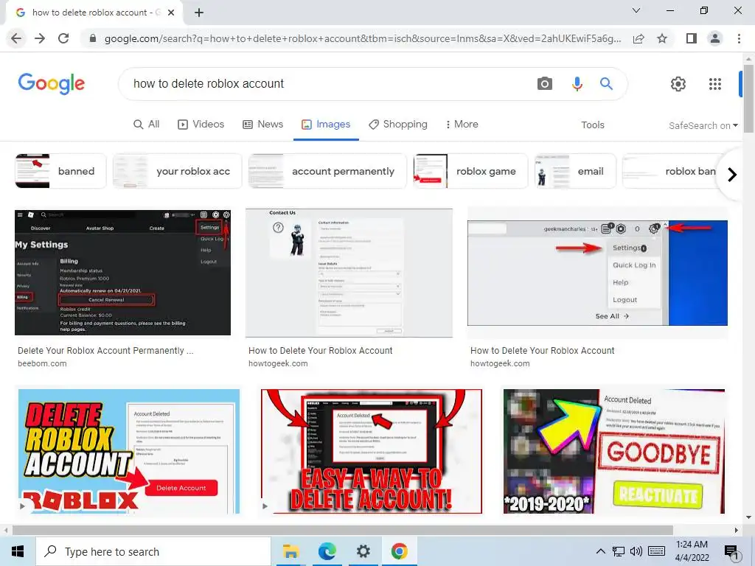The height and width of the screenshot is (566, 755).
Task: Start voice search with microphone
Action: click(577, 84)
